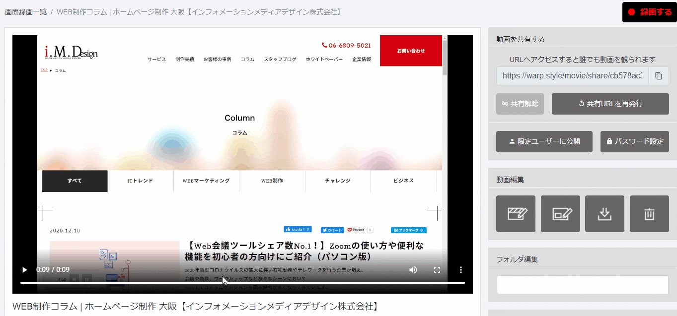Click 企業情報 menu item
The height and width of the screenshot is (316, 677).
click(x=361, y=59)
